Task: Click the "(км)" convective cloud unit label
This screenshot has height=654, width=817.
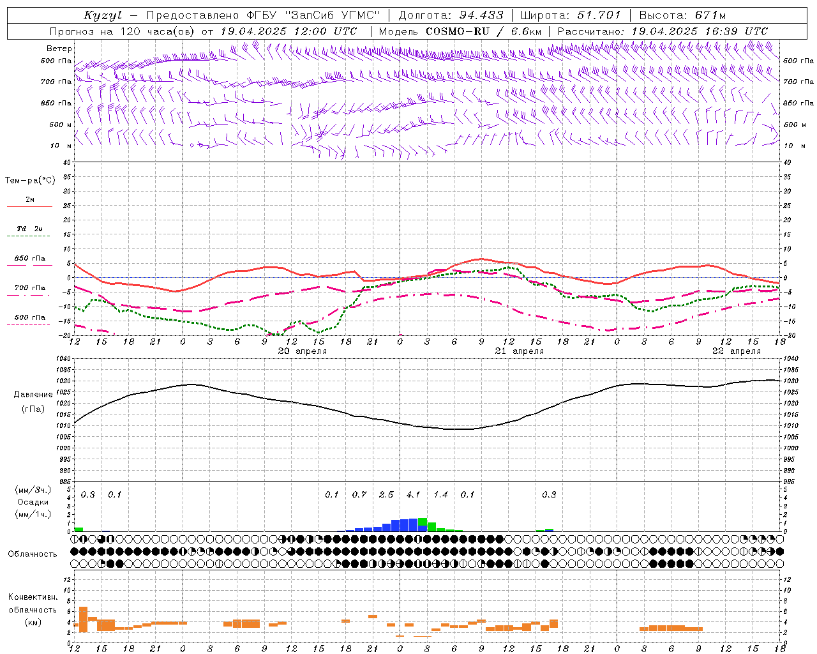Action: 33,621
